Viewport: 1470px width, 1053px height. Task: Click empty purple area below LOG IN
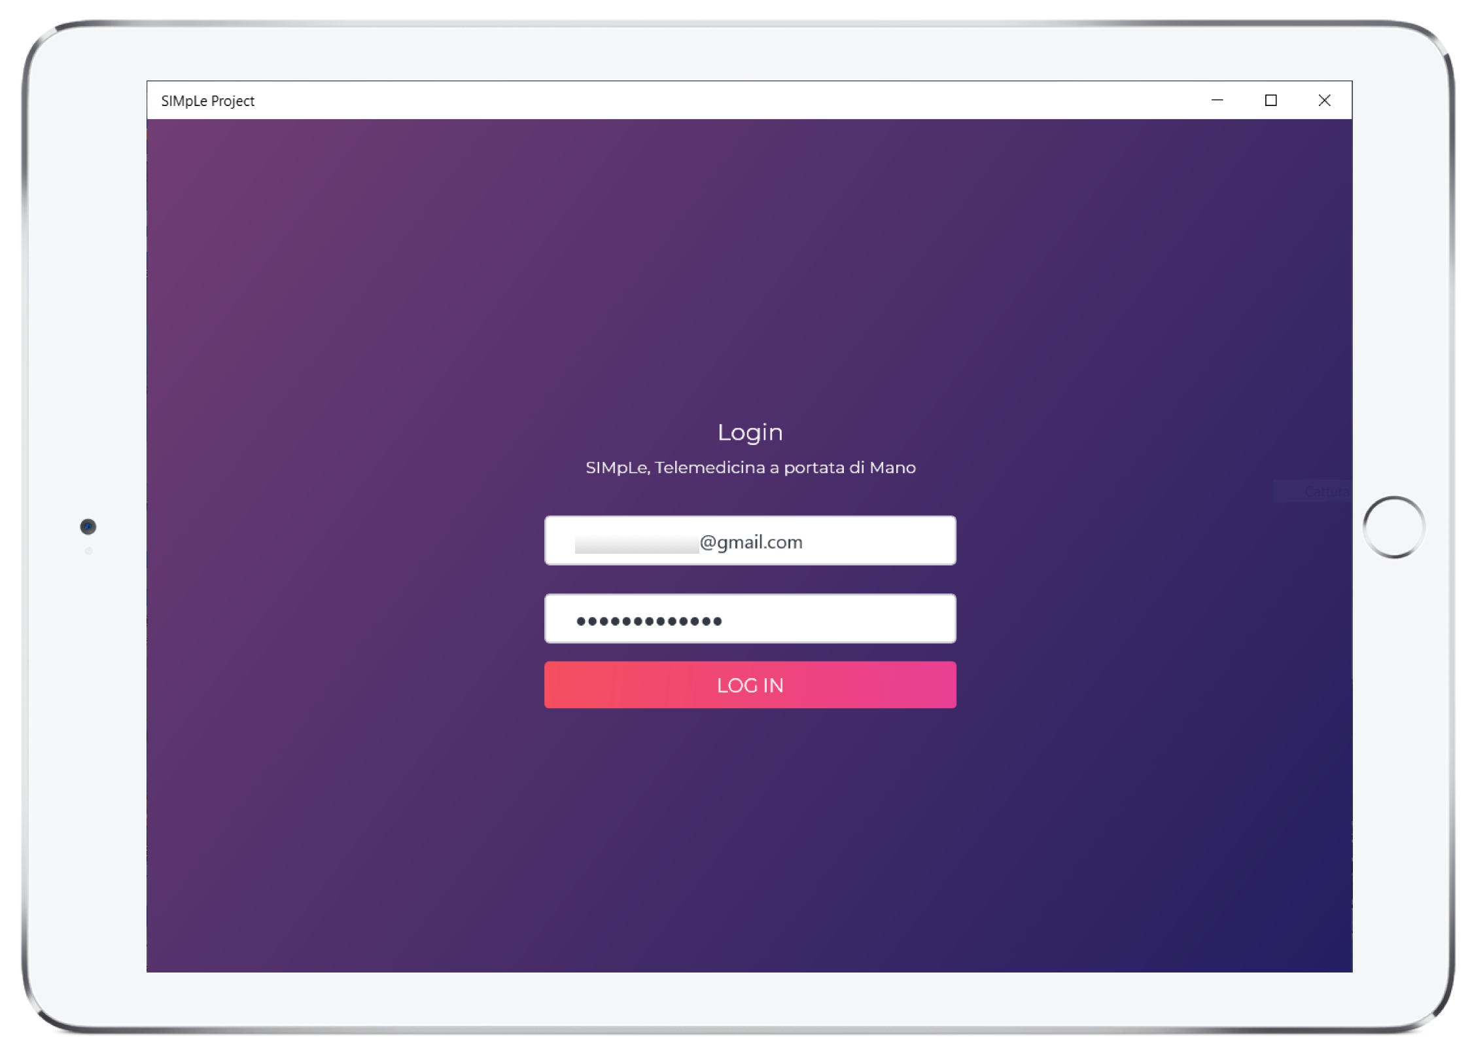coord(750,838)
